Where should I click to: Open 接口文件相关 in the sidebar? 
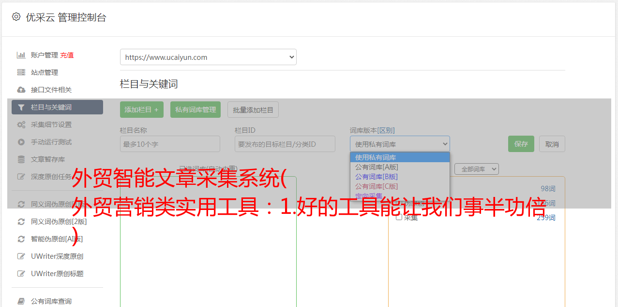[51, 90]
